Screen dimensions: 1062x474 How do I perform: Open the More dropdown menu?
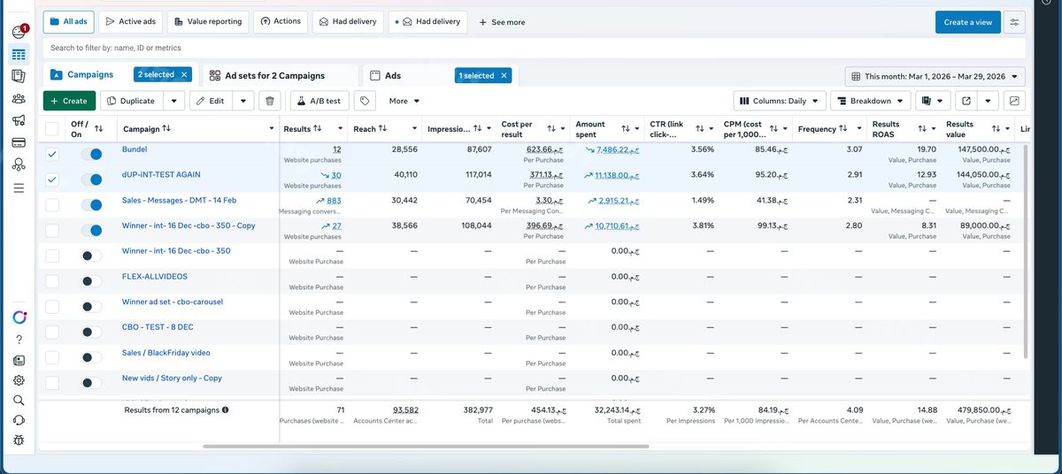click(404, 101)
